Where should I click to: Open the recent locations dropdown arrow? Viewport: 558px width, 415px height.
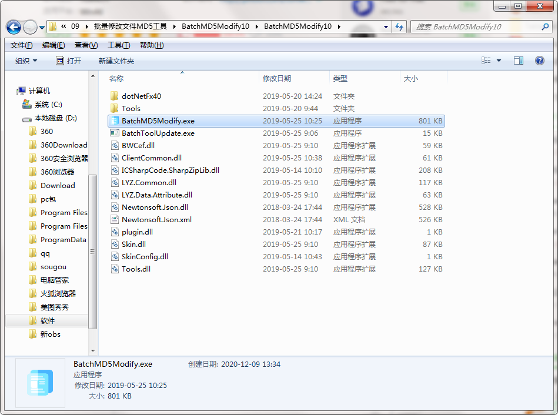point(42,28)
